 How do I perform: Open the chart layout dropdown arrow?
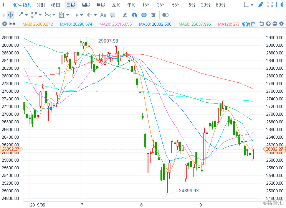252,5
